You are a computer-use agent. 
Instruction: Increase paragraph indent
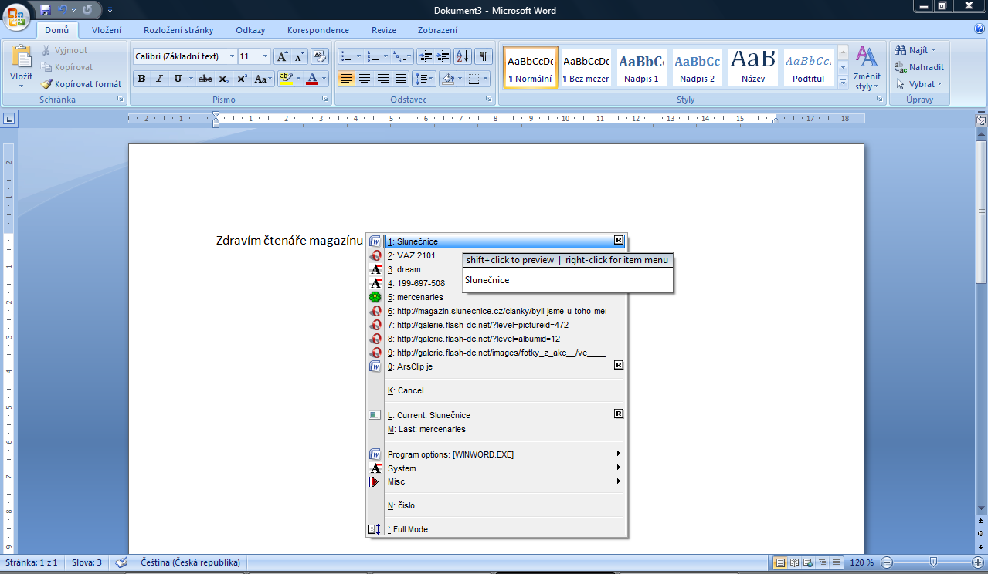443,56
